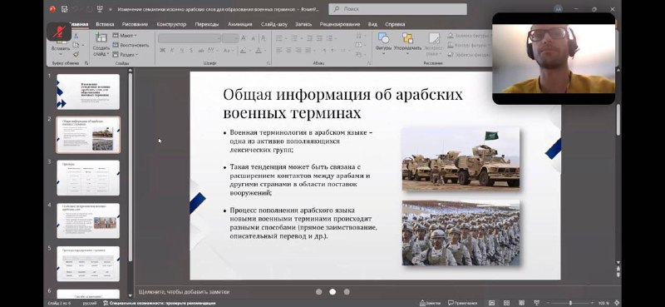Open the Справка tab
This screenshot has width=665, height=307.
point(396,24)
